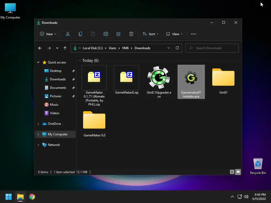The image size is (271, 203).
Task: Select the My Computer desktop icon
Action: (10, 11)
